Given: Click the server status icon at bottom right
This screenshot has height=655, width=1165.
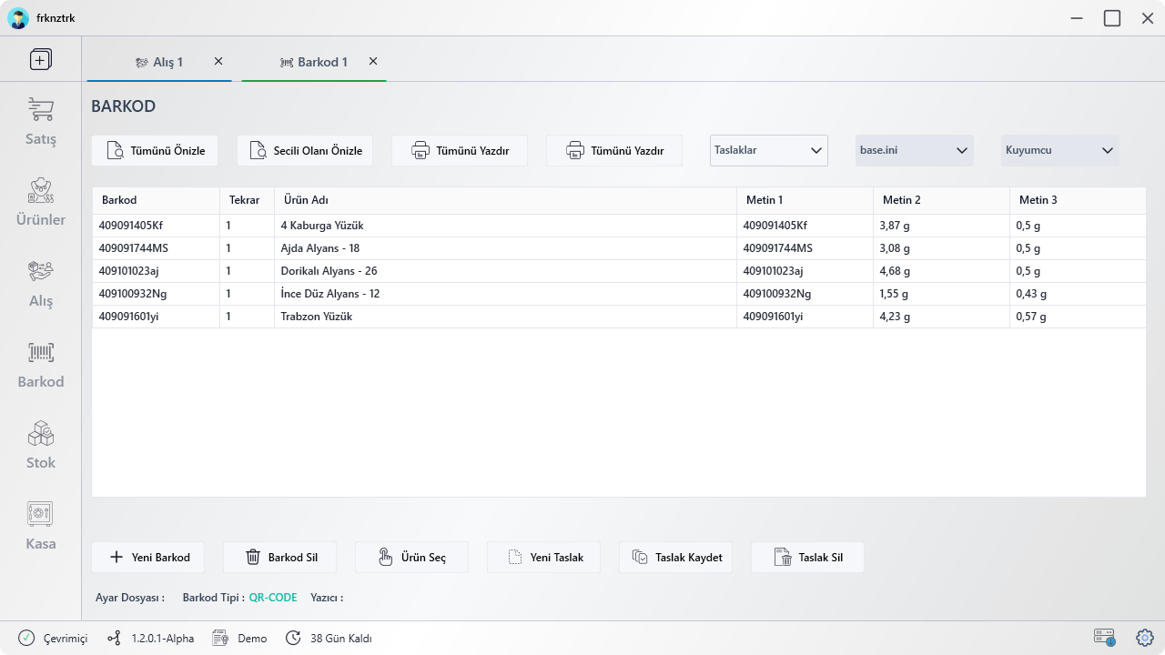Looking at the screenshot, I should click(x=1104, y=638).
